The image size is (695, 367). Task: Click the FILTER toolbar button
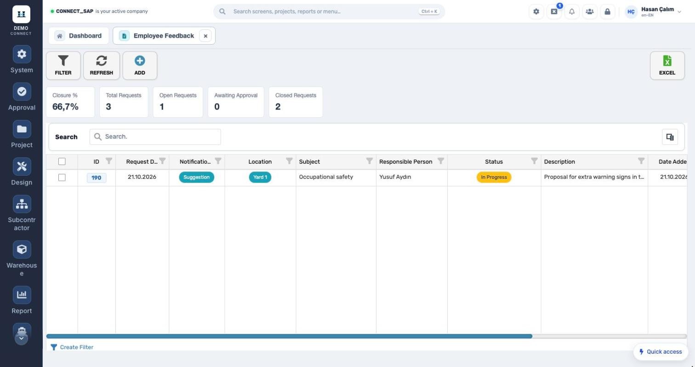63,65
